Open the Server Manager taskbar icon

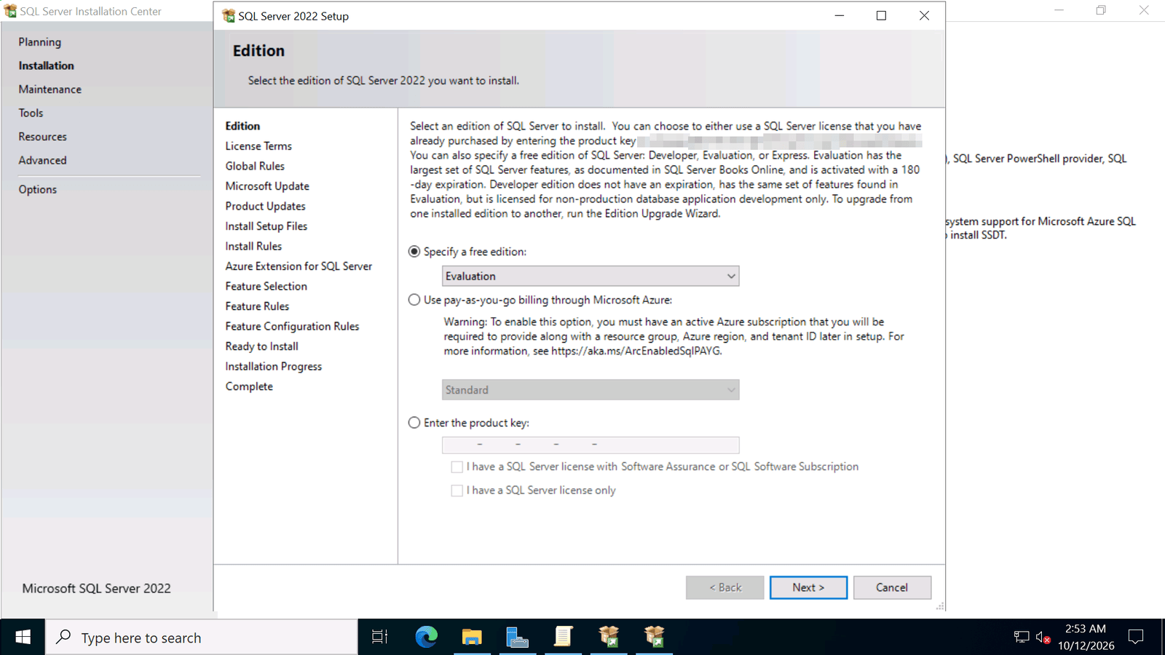click(517, 637)
